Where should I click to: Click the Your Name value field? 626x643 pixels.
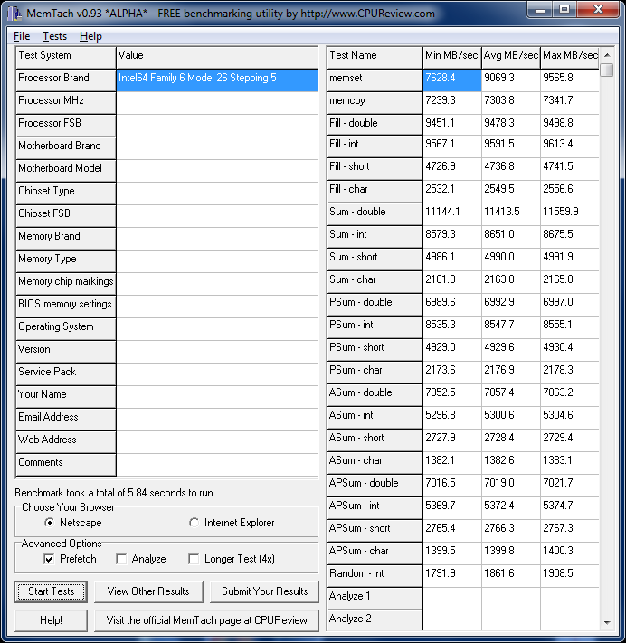pos(217,397)
